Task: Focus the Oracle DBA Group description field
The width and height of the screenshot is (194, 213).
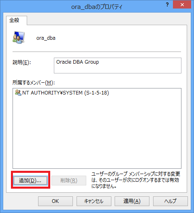Action: [x=117, y=65]
